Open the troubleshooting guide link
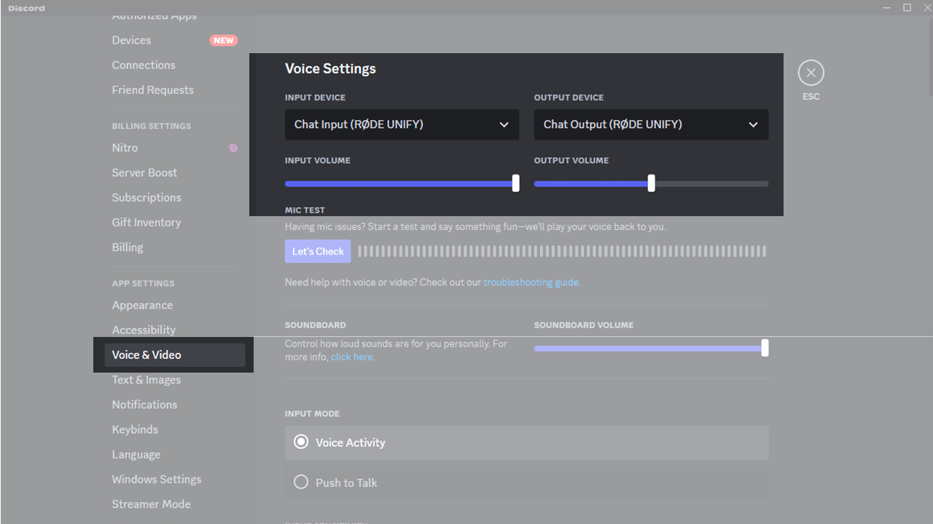 click(x=531, y=282)
